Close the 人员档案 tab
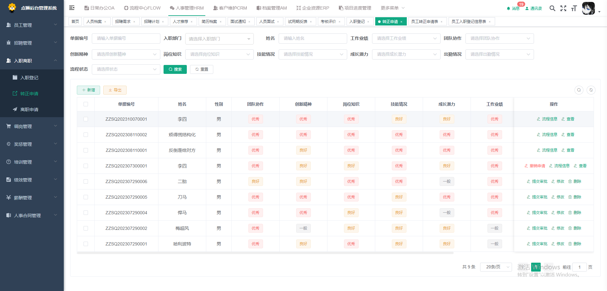607x291 pixels. click(105, 22)
